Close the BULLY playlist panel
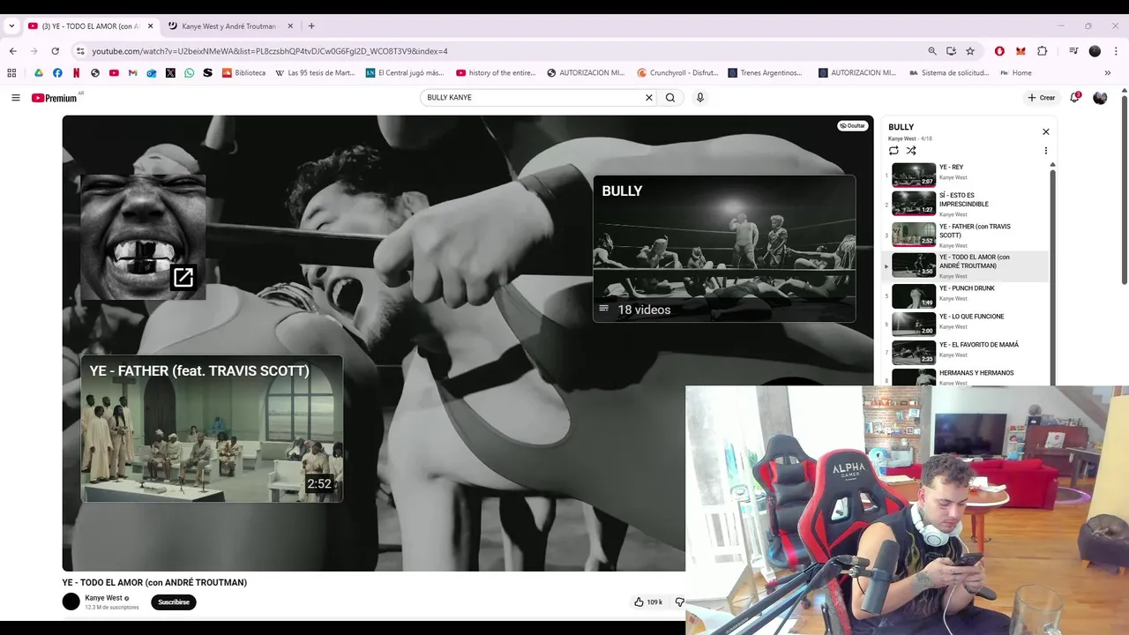Viewport: 1129px width, 635px height. (1046, 131)
